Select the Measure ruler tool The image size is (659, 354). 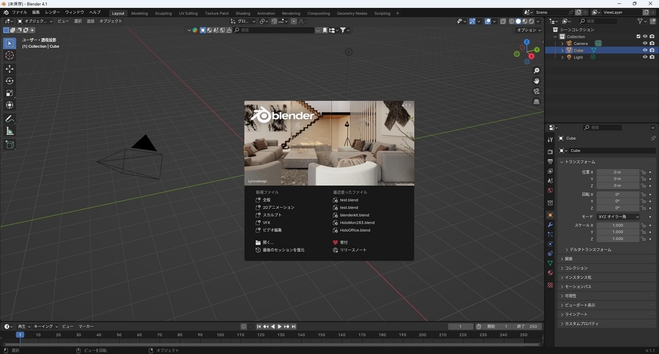(x=9, y=131)
